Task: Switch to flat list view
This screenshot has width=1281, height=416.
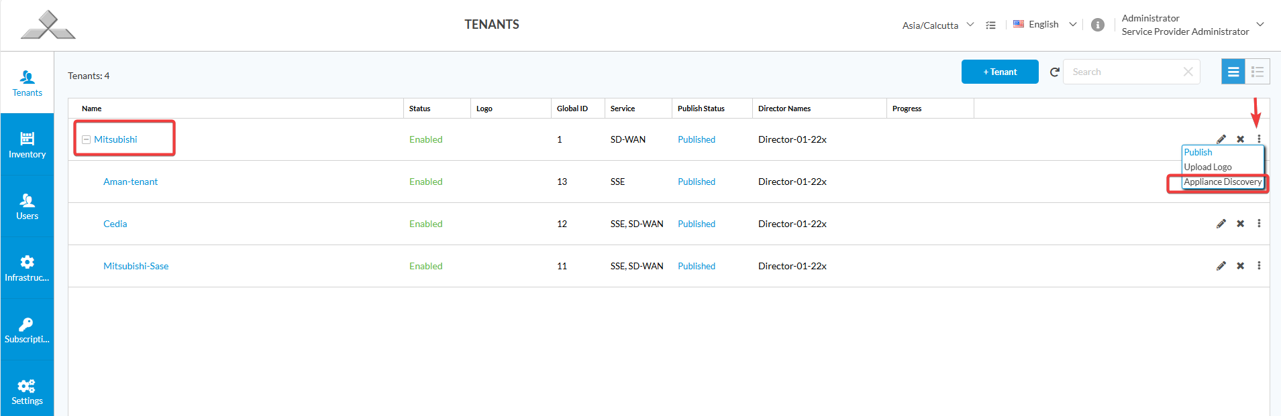Action: pyautogui.click(x=1233, y=72)
